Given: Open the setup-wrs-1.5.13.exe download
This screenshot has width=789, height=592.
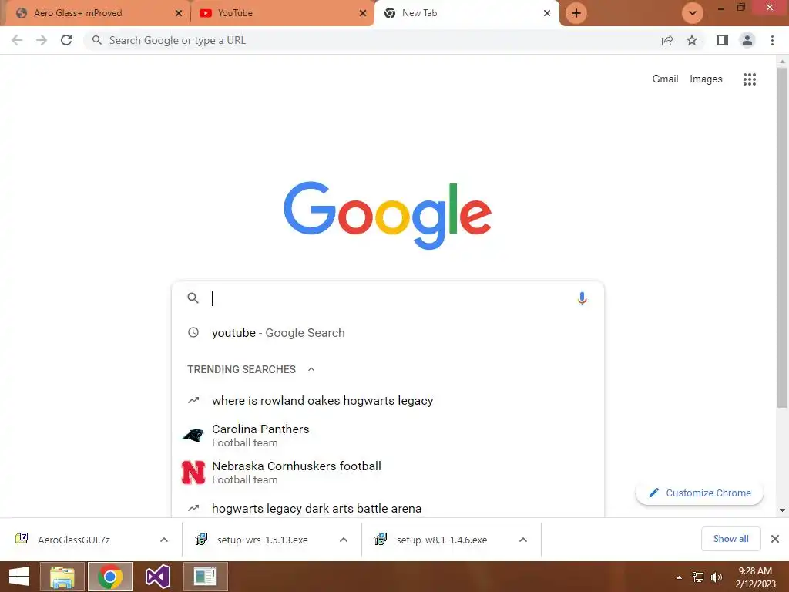Looking at the screenshot, I should tap(262, 540).
